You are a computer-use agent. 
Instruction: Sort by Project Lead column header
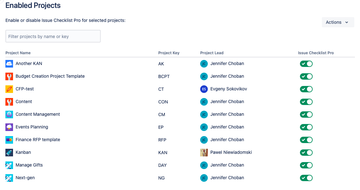point(212,53)
